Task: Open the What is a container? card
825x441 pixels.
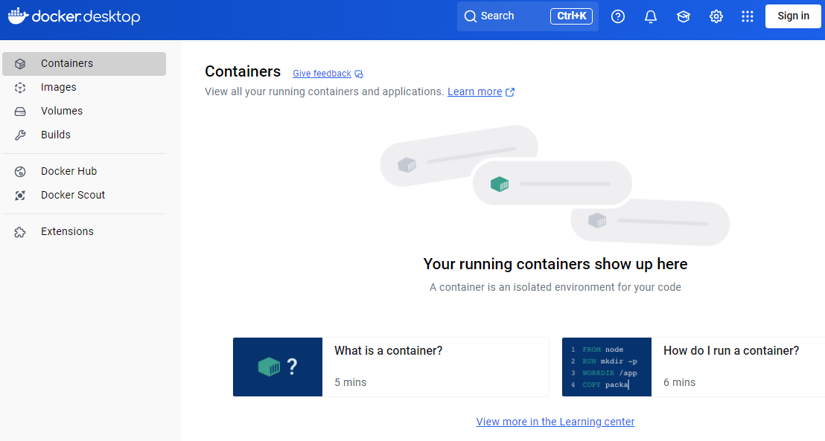Action: click(x=391, y=367)
